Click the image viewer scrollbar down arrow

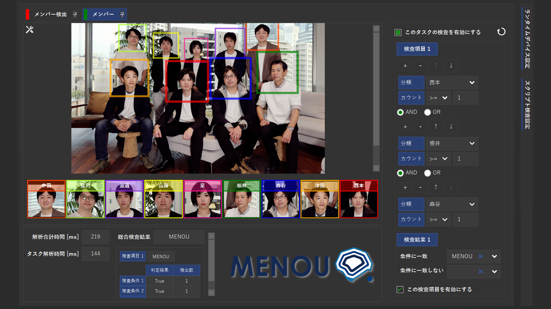coord(376,168)
